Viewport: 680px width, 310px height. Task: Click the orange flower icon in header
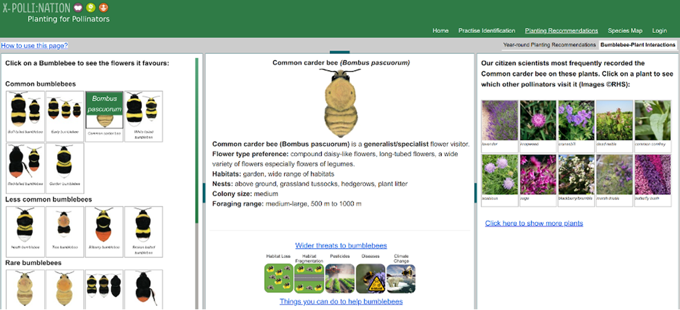[x=103, y=8]
